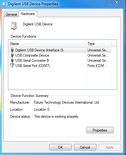Select Digilent USB Device (Interface 0) row
This screenshot has height=155, width=126.
coord(60,50)
